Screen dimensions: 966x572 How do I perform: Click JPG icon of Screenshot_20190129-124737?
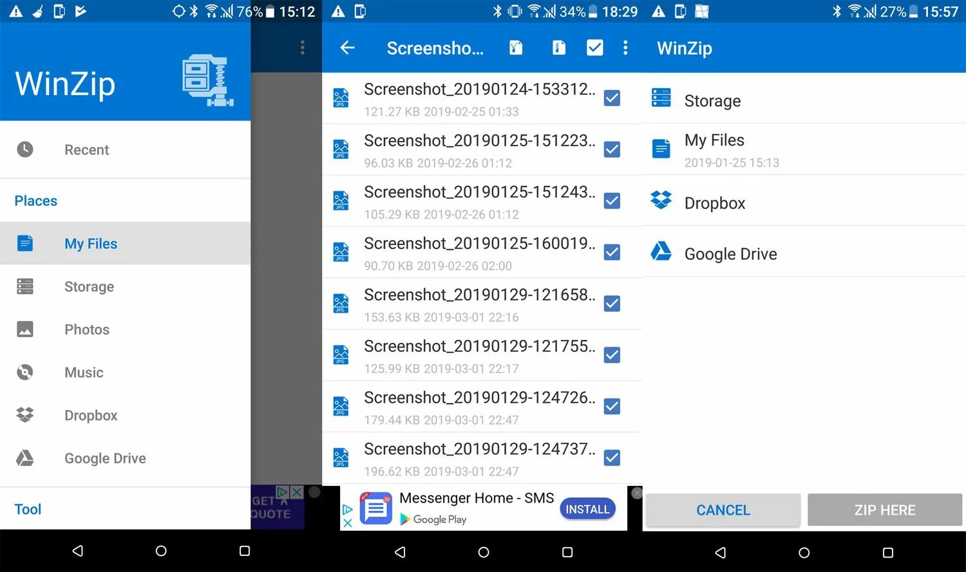(x=341, y=458)
